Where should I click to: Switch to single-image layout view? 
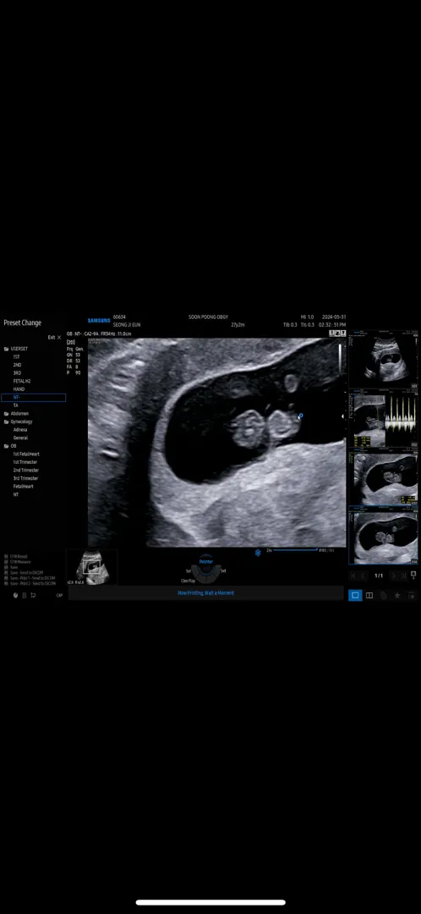point(355,595)
